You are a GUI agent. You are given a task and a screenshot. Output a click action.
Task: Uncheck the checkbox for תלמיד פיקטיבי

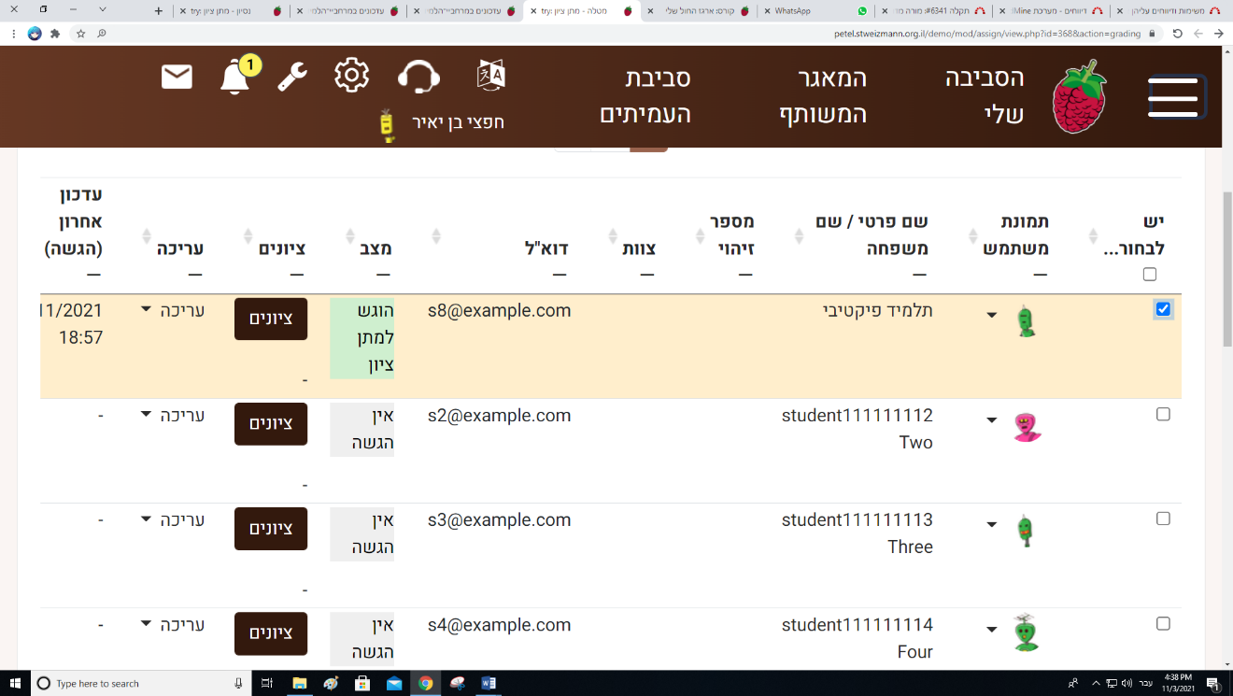pos(1163,309)
